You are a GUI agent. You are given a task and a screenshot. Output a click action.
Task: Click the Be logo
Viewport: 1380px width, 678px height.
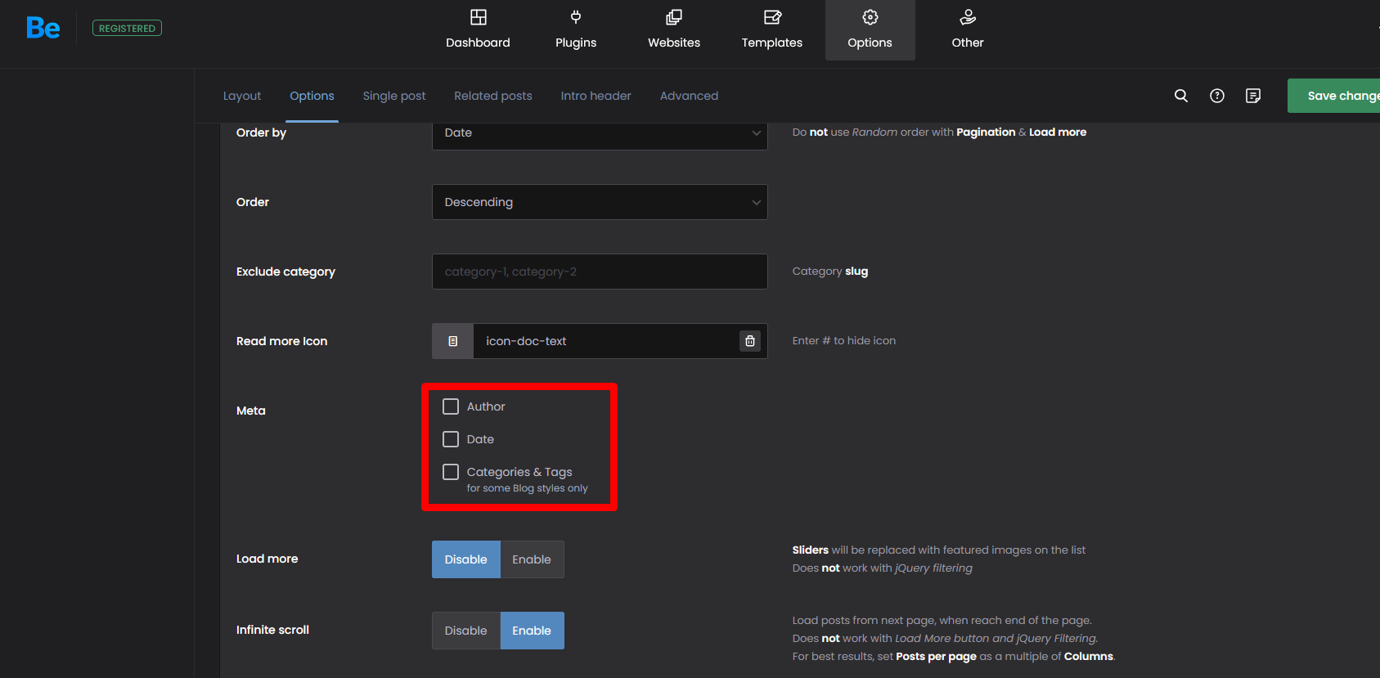[x=43, y=29]
